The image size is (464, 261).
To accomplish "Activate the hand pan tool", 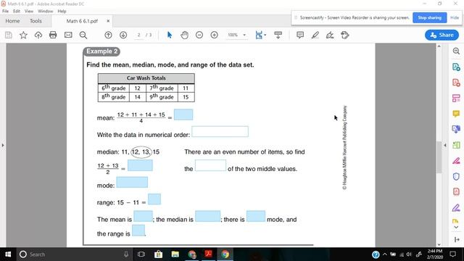I will (x=184, y=36).
